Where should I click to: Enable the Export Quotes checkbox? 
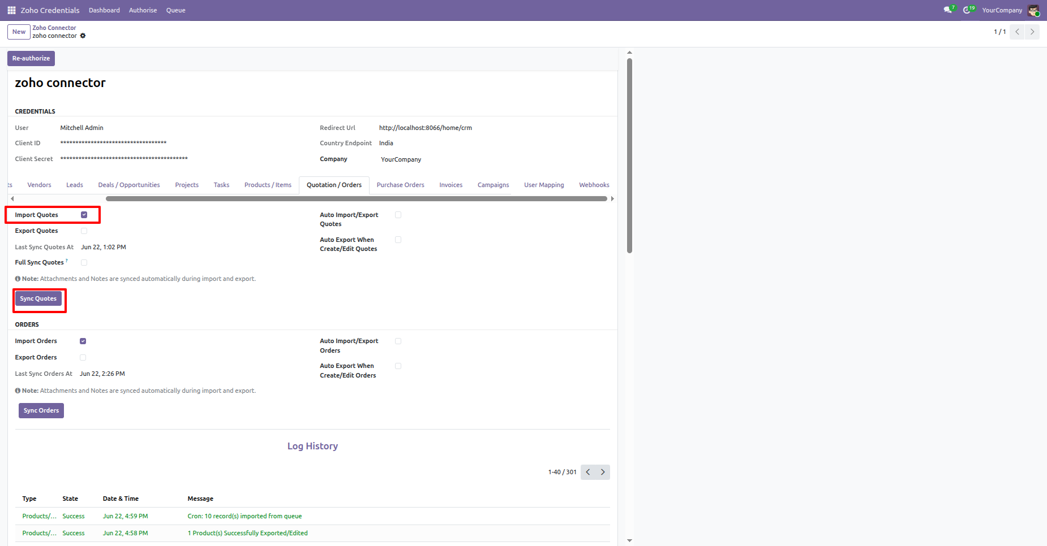[84, 231]
